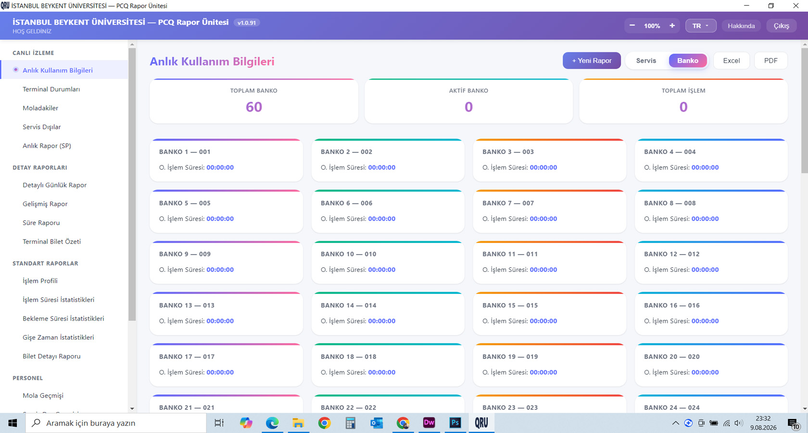Viewport: 808px width, 433px height.
Task: Open Task View from the taskbar
Action: tap(219, 423)
